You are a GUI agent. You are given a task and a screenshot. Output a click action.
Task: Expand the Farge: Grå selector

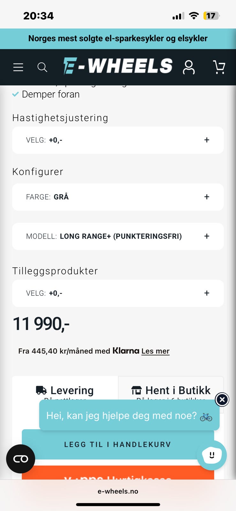click(118, 197)
